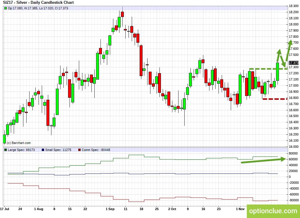Screen dimensions: 300x218
Task: Click the black 17.373 current price tag
Action: click(x=294, y=63)
